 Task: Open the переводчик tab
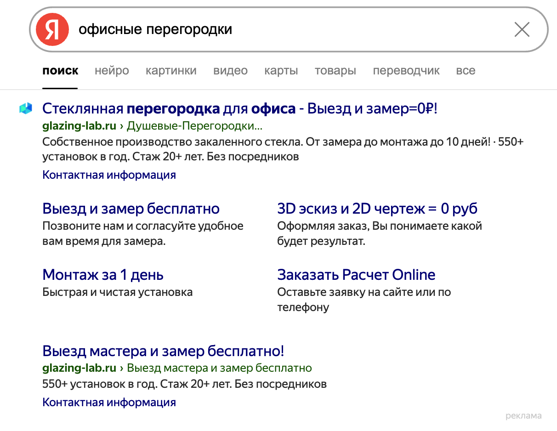click(x=406, y=71)
